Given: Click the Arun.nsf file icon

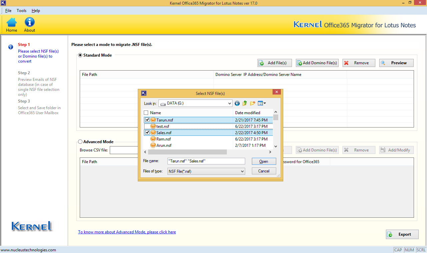Looking at the screenshot, I should (153, 145).
